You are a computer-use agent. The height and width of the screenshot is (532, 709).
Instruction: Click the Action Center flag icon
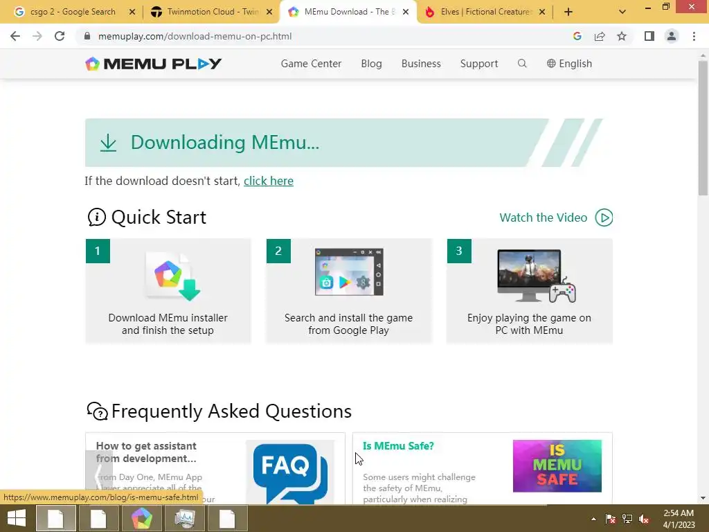click(x=611, y=519)
